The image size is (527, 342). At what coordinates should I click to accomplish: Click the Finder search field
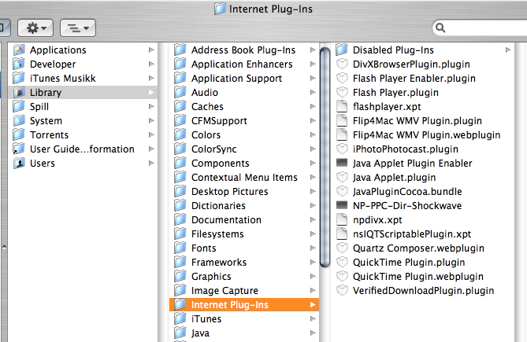pyautogui.click(x=479, y=28)
